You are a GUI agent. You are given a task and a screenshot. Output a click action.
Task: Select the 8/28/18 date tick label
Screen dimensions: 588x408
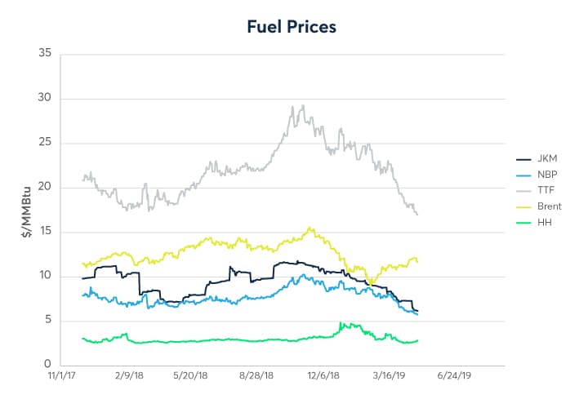coord(256,377)
